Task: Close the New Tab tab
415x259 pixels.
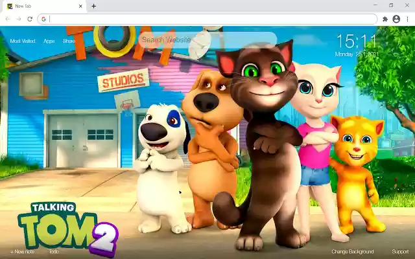Action: [x=80, y=6]
